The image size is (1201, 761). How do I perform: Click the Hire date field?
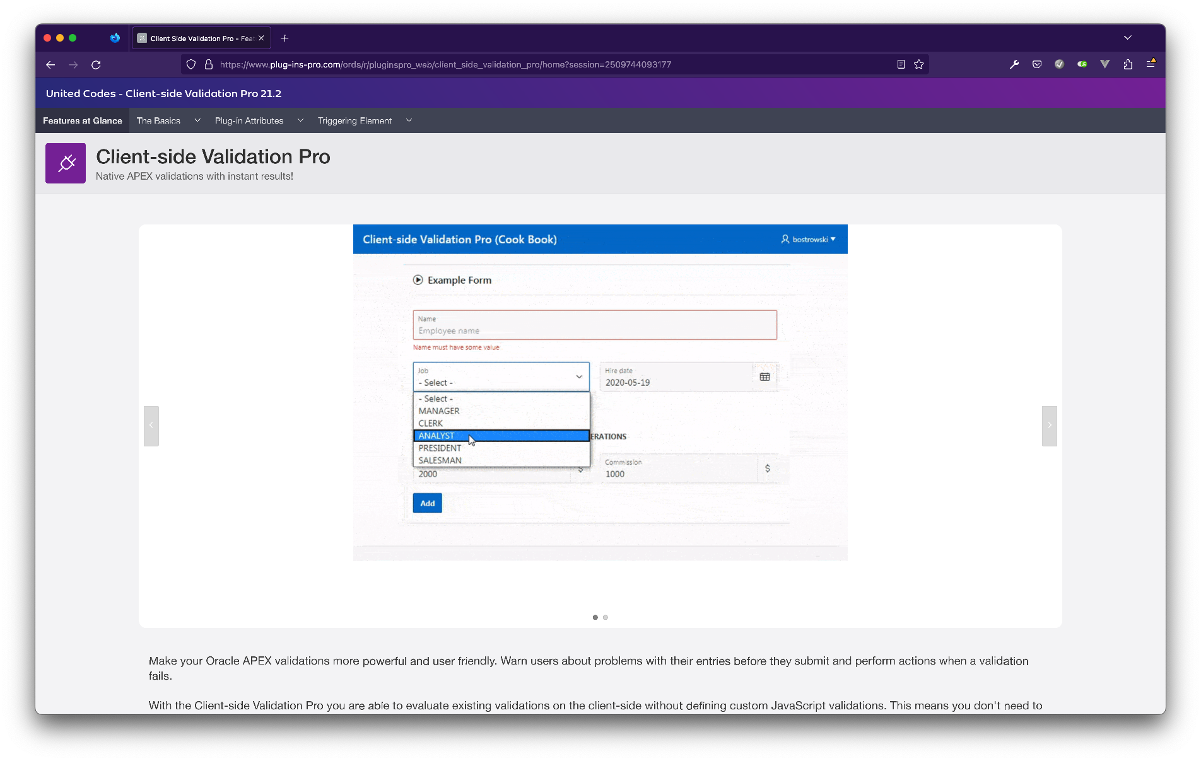click(676, 376)
